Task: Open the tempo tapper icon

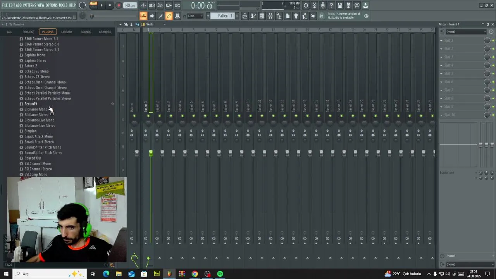Action: 305,16
